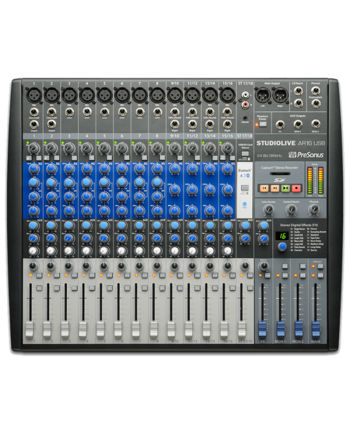The image size is (350, 434).
Task: Click channel 4 low EQ knob
Action: point(86,211)
